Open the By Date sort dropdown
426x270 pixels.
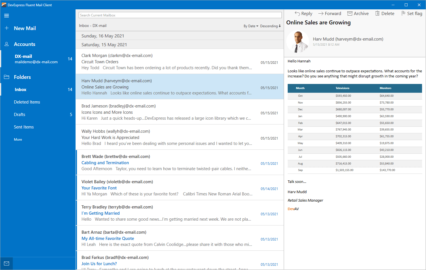click(x=251, y=26)
